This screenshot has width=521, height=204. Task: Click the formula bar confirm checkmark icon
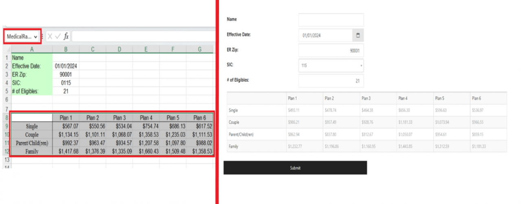coord(58,37)
